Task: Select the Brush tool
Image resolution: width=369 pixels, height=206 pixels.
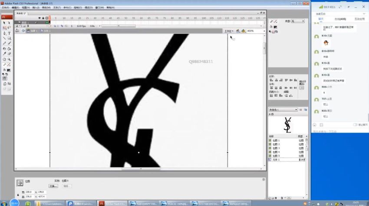Action: [9, 43]
